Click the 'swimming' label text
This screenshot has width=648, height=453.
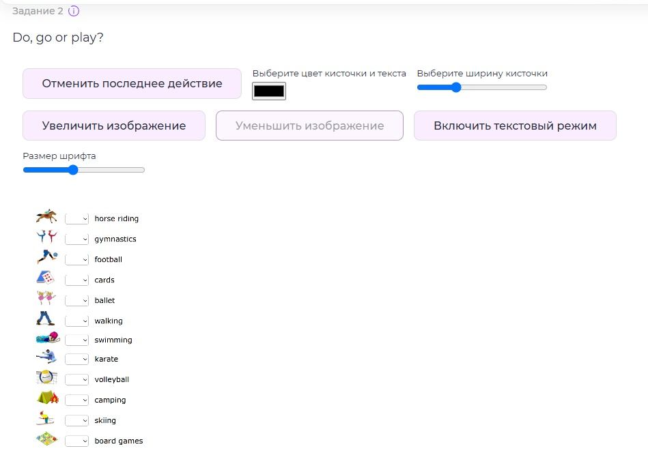coord(113,340)
